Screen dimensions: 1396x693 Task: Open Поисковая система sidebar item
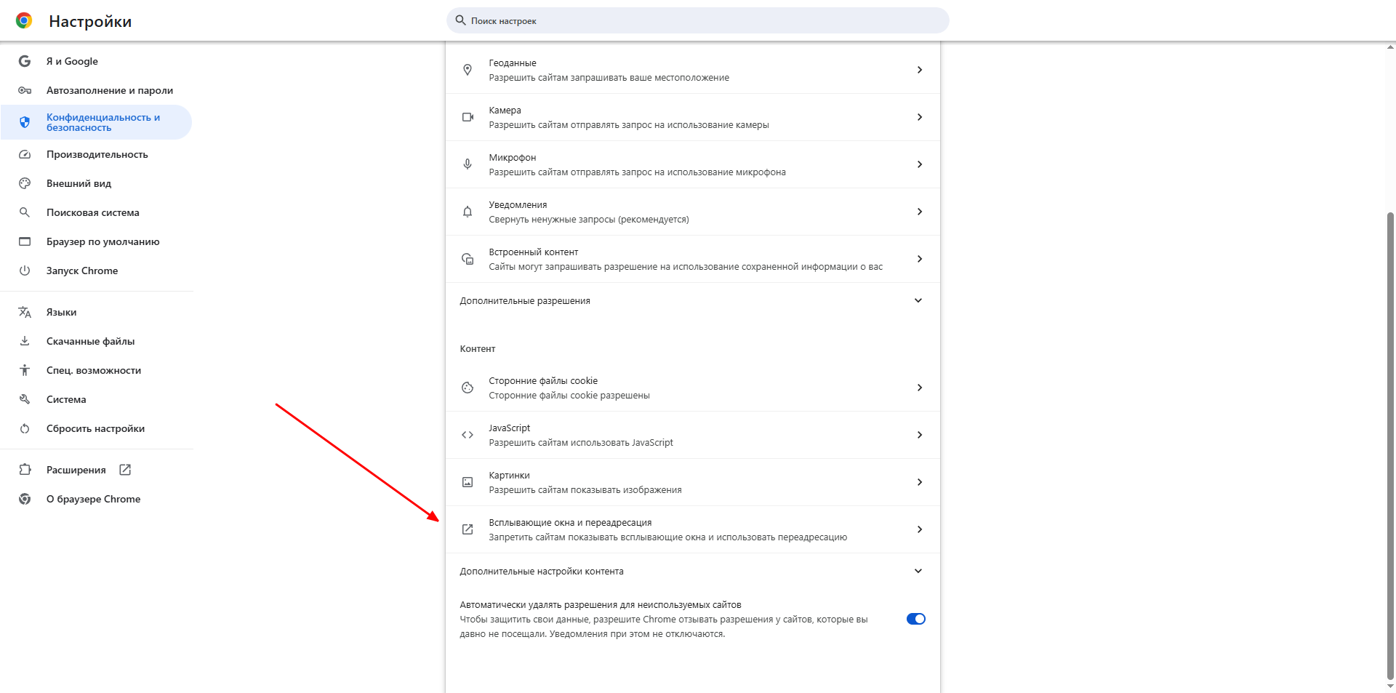[x=92, y=212]
